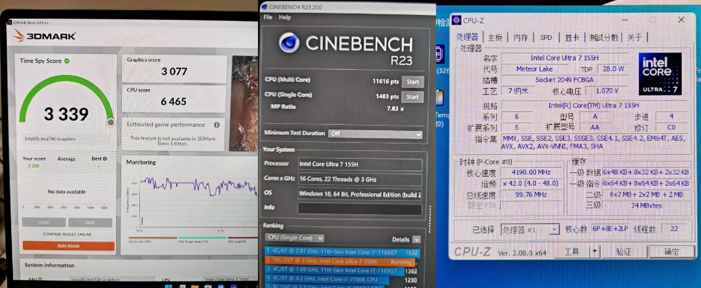Image resolution: width=701 pixels, height=288 pixels.
Task: Click the Time Spy score gauge end marker
Action: pyautogui.click(x=111, y=122)
